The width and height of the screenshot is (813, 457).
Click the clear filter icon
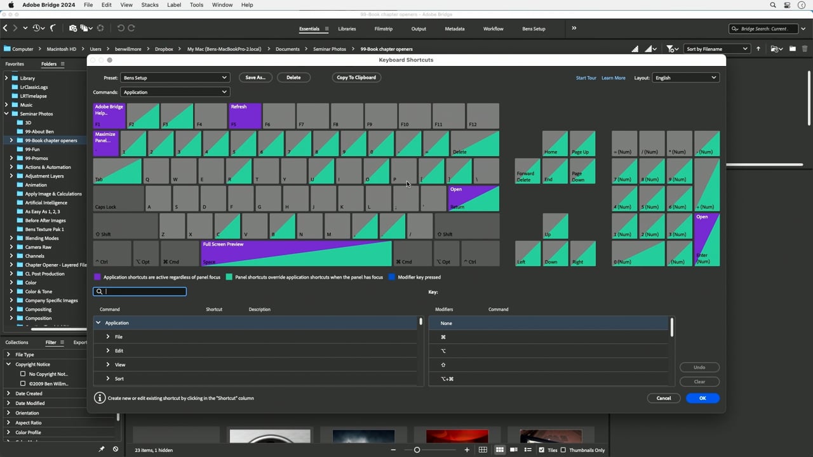pyautogui.click(x=115, y=449)
